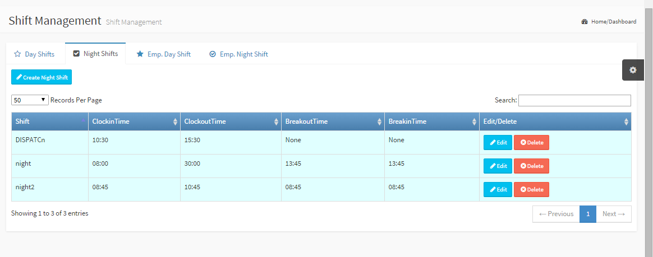Delete the night2 shift row
This screenshot has height=257, width=653.
[x=531, y=190]
